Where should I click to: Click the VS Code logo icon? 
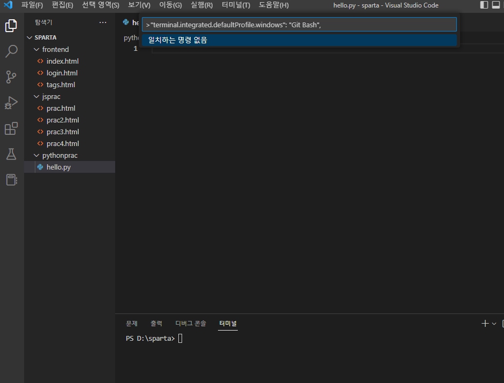point(8,5)
